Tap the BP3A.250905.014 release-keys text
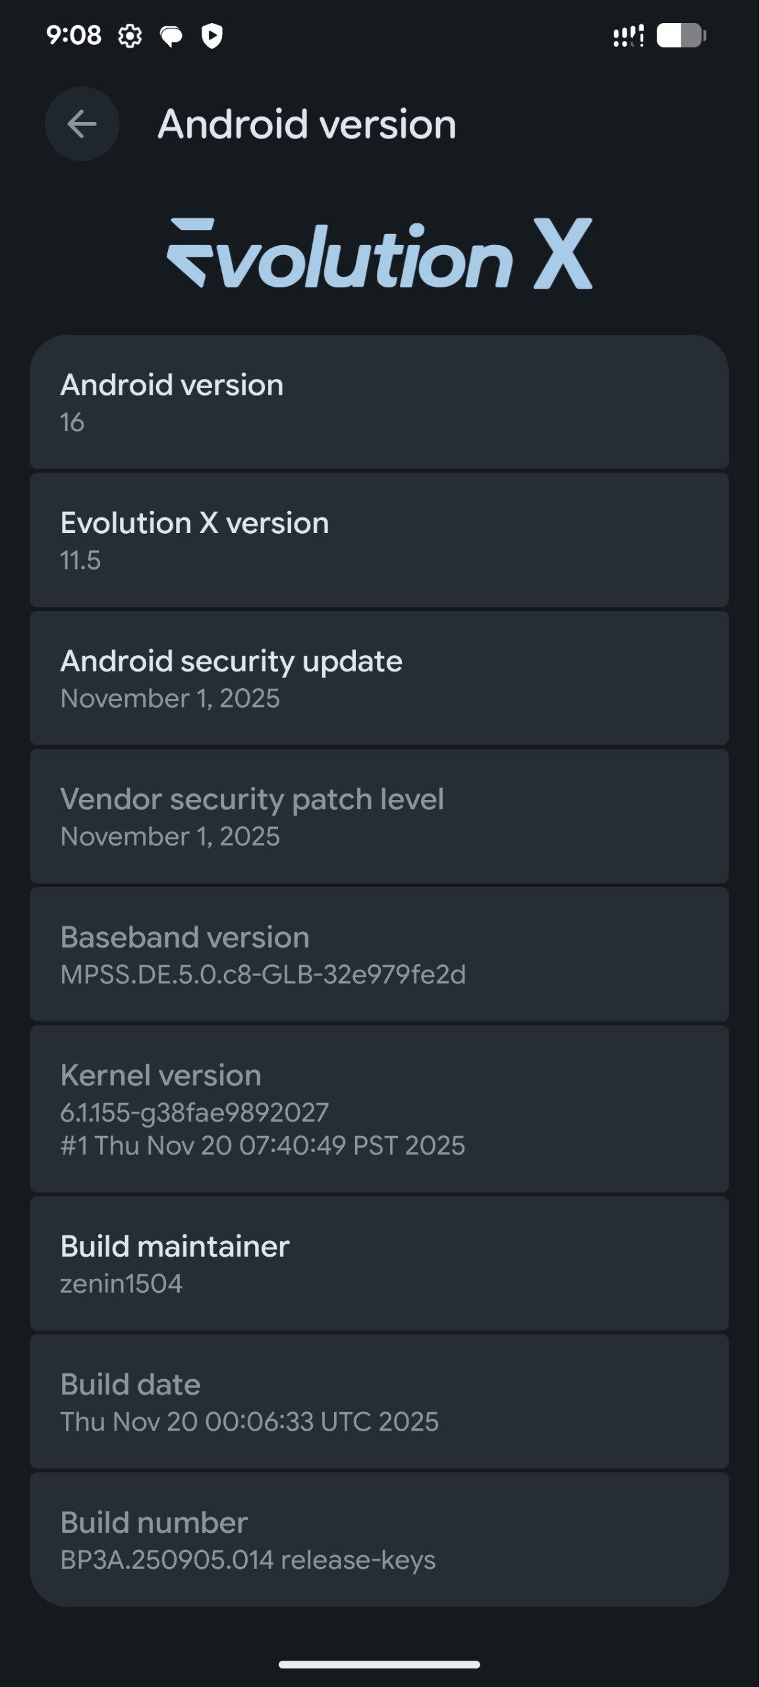Viewport: 759px width, 1687px height. click(248, 1560)
